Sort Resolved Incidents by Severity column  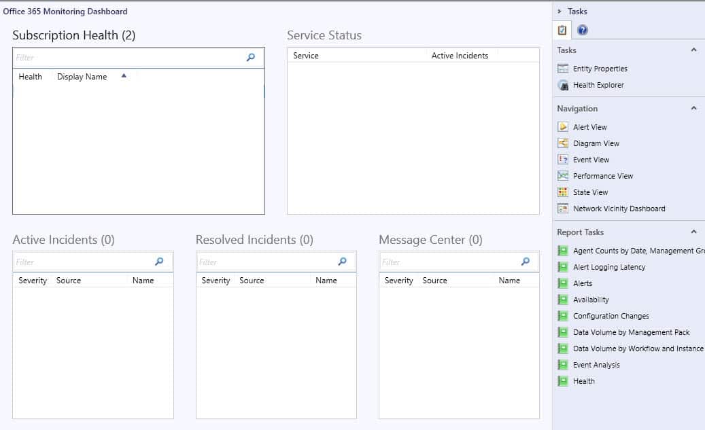point(216,281)
